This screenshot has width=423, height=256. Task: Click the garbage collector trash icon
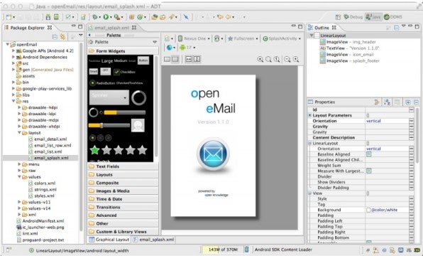(246, 250)
